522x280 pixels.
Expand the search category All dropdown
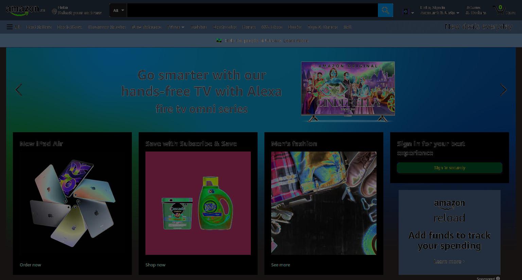(x=118, y=10)
